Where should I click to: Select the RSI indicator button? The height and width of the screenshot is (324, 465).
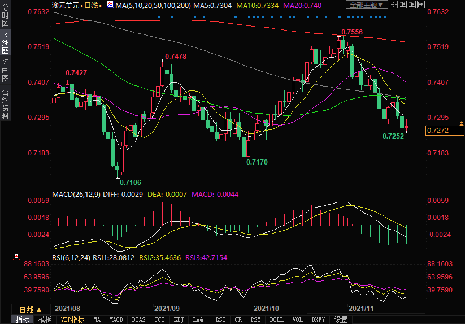click(220, 319)
